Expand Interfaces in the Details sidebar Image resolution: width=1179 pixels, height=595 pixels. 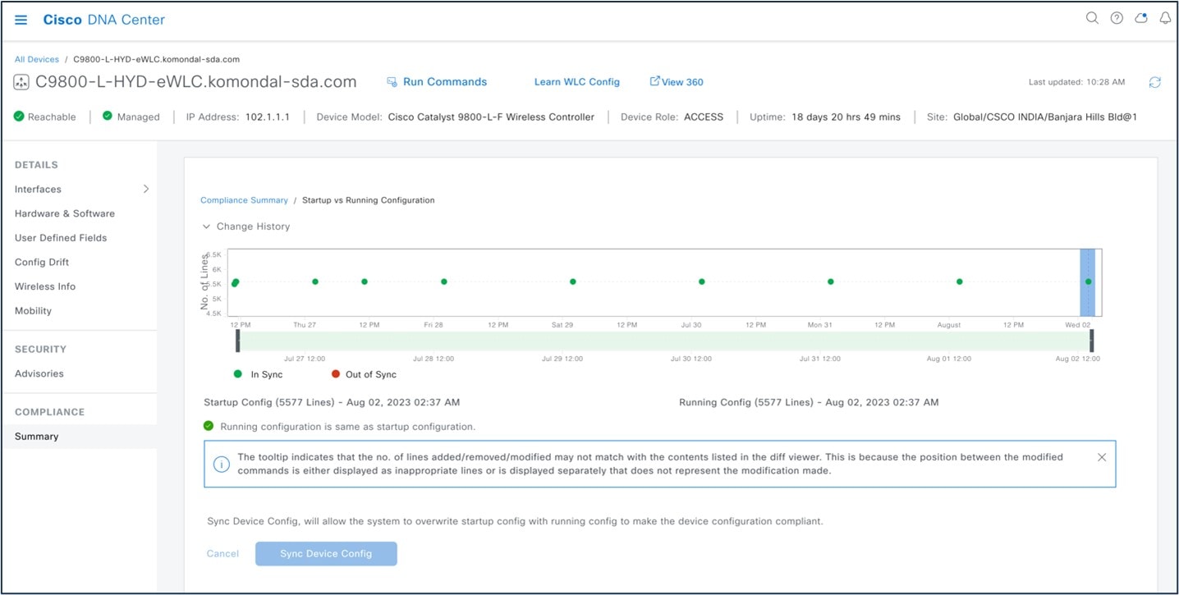coord(146,189)
